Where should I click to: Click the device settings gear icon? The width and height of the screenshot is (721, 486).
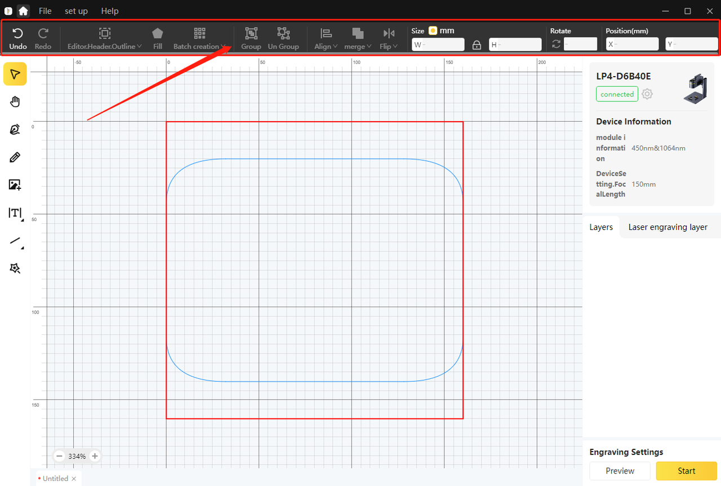[x=647, y=94]
